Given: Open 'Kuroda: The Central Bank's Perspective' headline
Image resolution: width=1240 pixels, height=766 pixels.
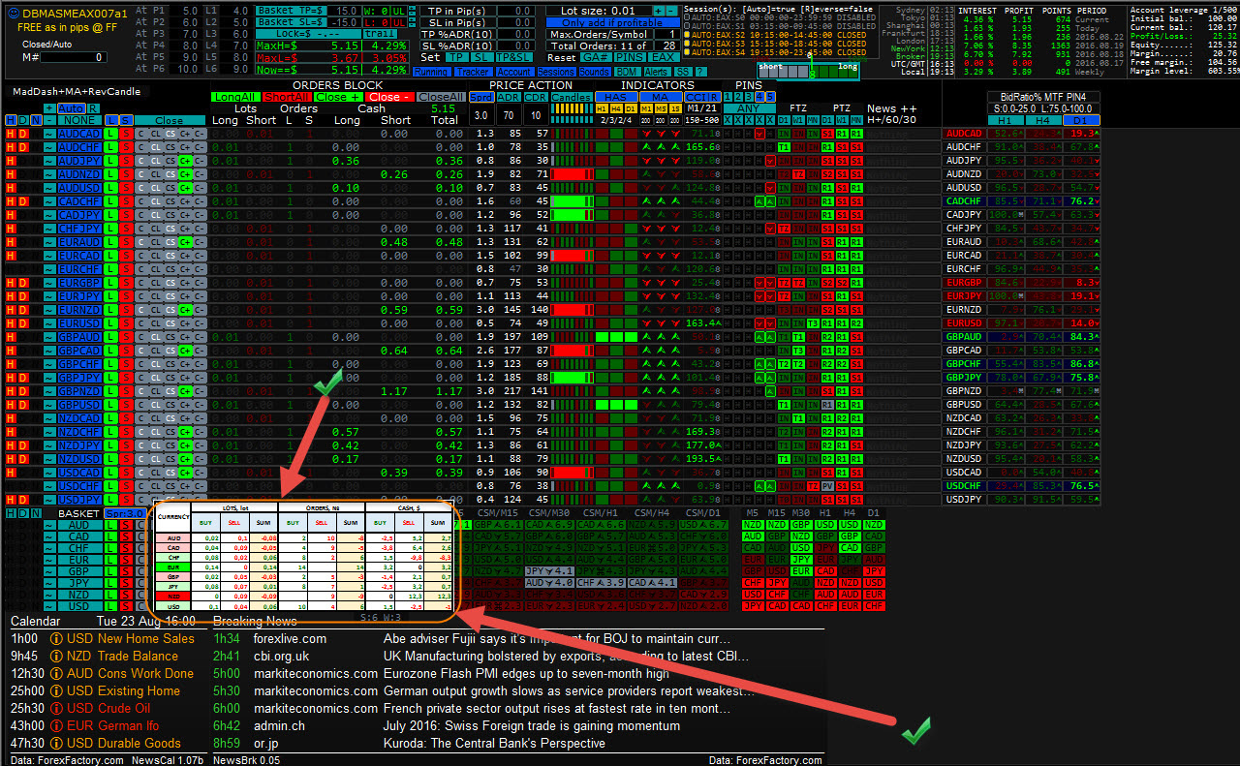Looking at the screenshot, I should [x=494, y=744].
